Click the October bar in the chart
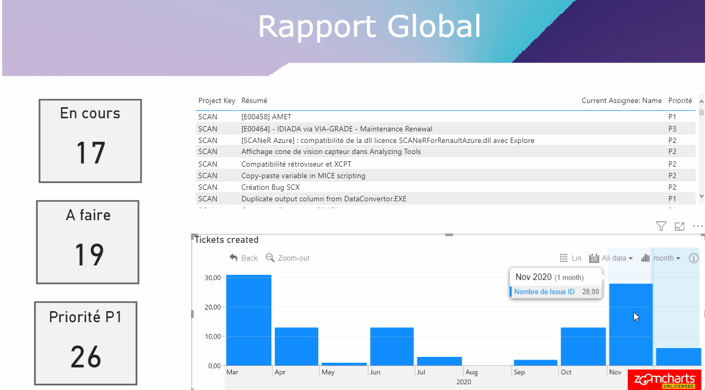Screen dimensions: 705x390 [583, 346]
